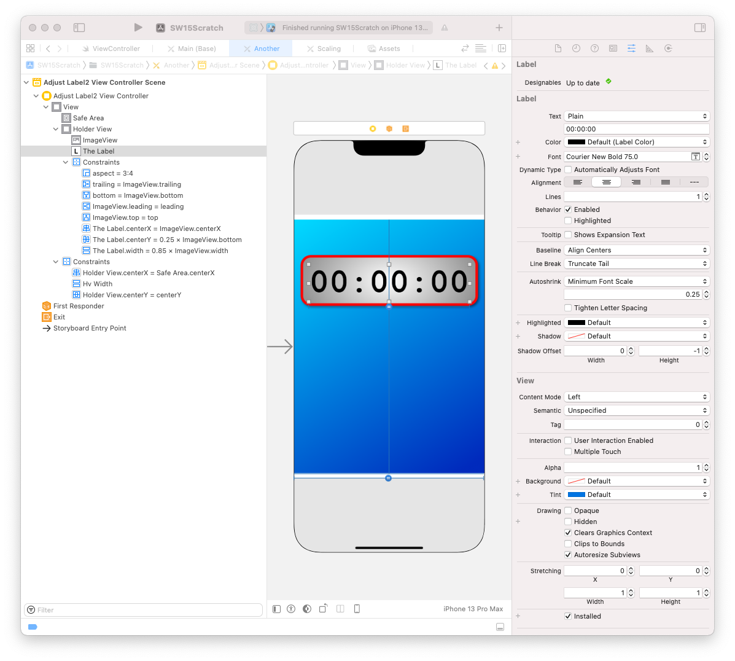
Task: Go forward with the right chevron
Action: coord(60,49)
